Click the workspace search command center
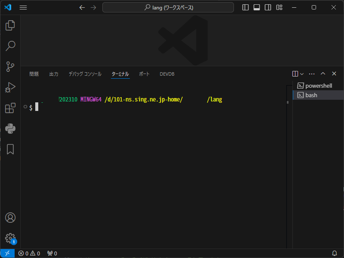Image resolution: width=344 pixels, height=258 pixels. pos(168,7)
